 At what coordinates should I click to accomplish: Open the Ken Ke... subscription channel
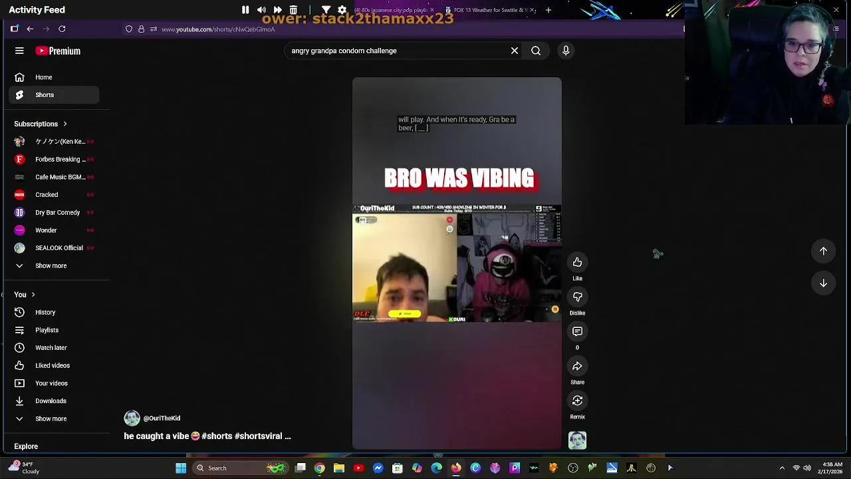click(55, 141)
